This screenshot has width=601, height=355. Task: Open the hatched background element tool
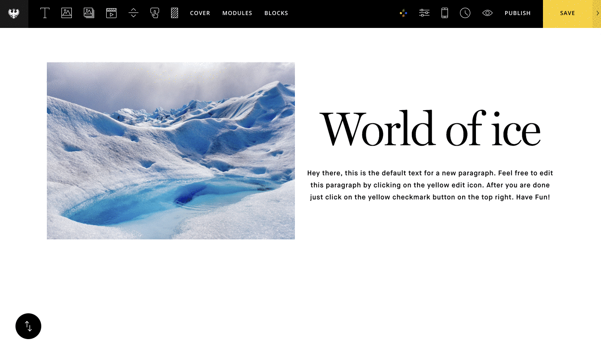tap(175, 13)
